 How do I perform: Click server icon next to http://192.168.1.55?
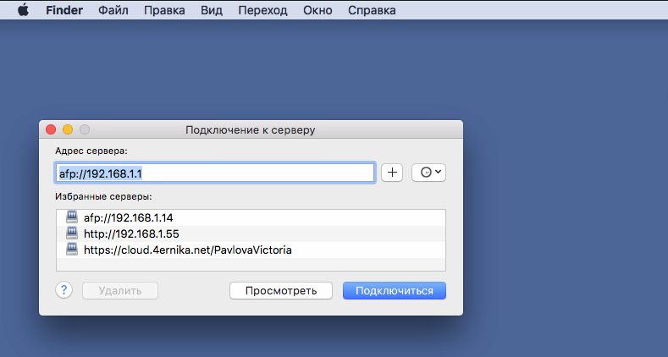click(x=71, y=233)
